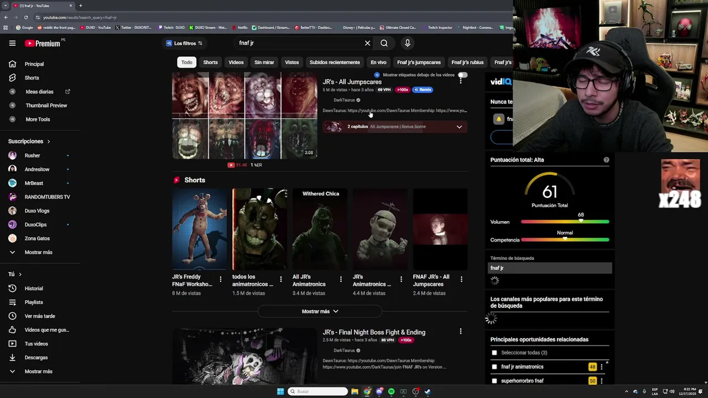
Task: Select the Todo filter chip
Action: point(187,62)
